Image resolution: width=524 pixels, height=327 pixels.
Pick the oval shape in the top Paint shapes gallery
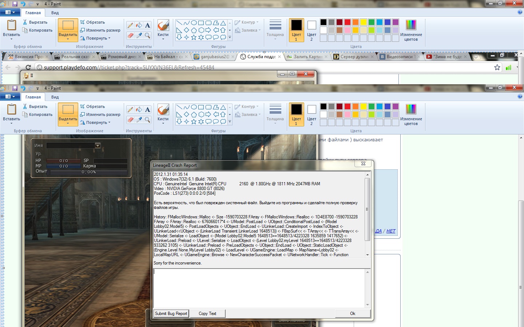[x=194, y=23]
